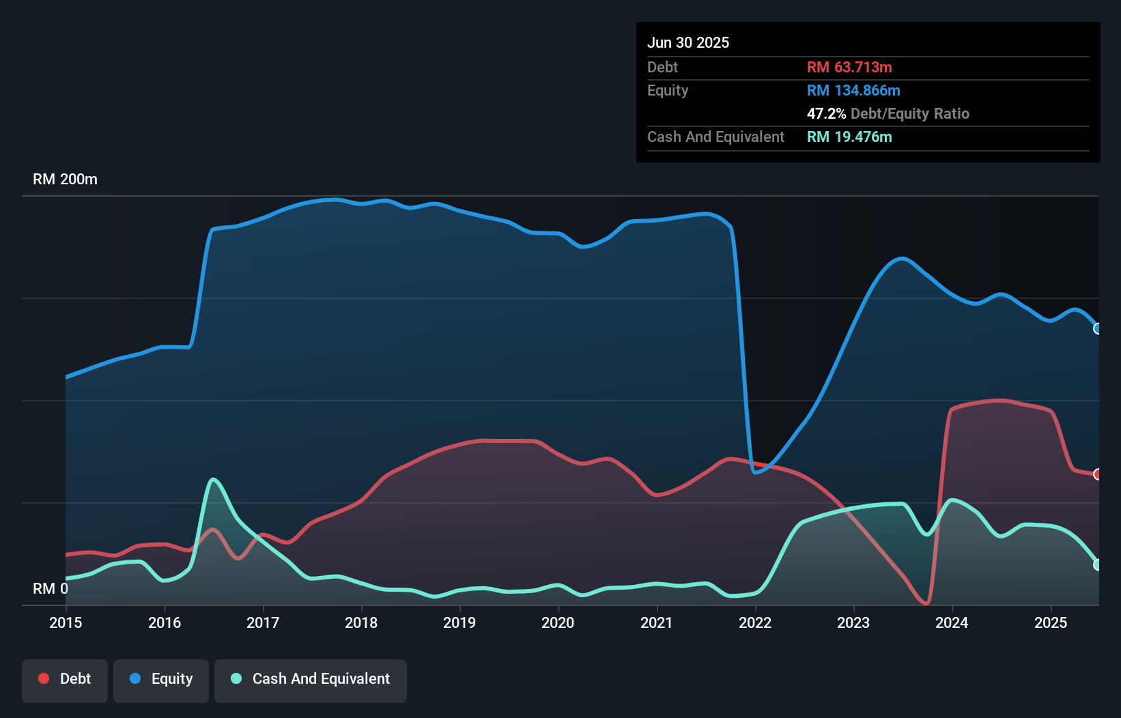Click the blue Equity value in the tooltip
The height and width of the screenshot is (718, 1121).
(x=853, y=90)
